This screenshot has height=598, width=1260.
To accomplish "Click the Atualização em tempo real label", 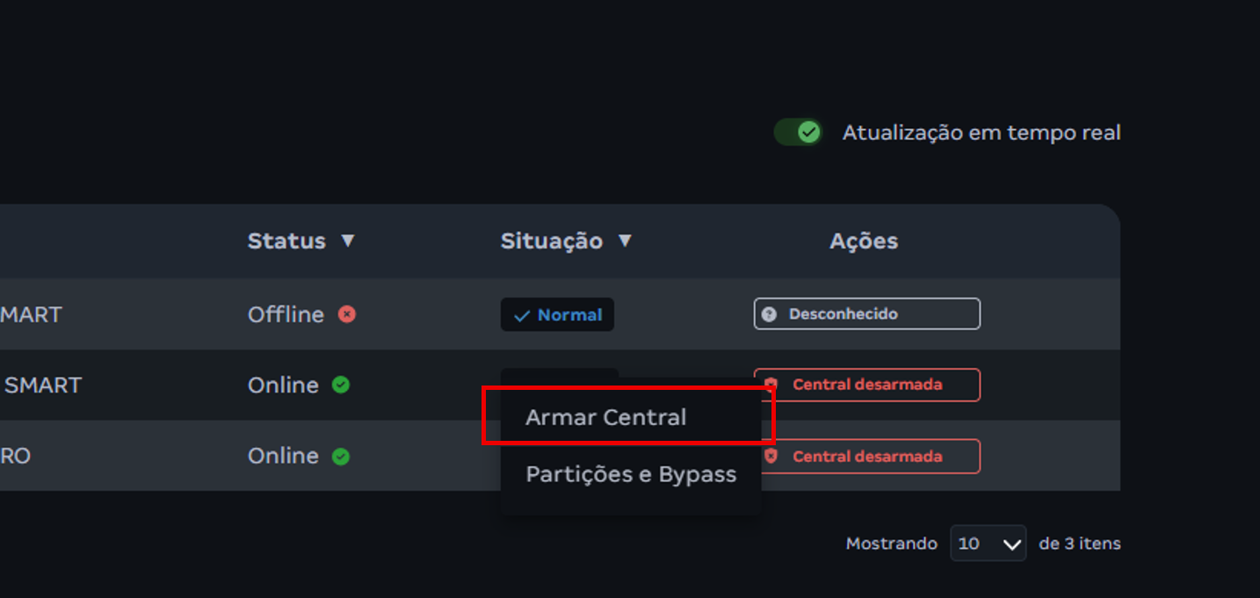I will pos(981,133).
